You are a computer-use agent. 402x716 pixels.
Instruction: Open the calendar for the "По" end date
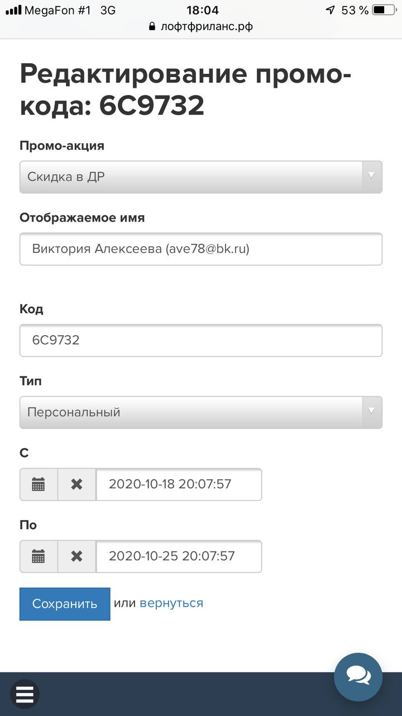[x=39, y=556]
